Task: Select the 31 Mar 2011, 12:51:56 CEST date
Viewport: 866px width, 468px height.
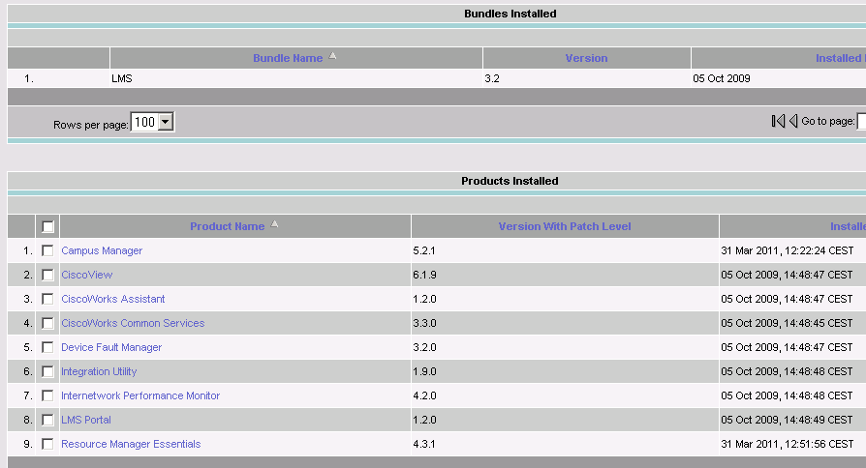Action: click(787, 444)
